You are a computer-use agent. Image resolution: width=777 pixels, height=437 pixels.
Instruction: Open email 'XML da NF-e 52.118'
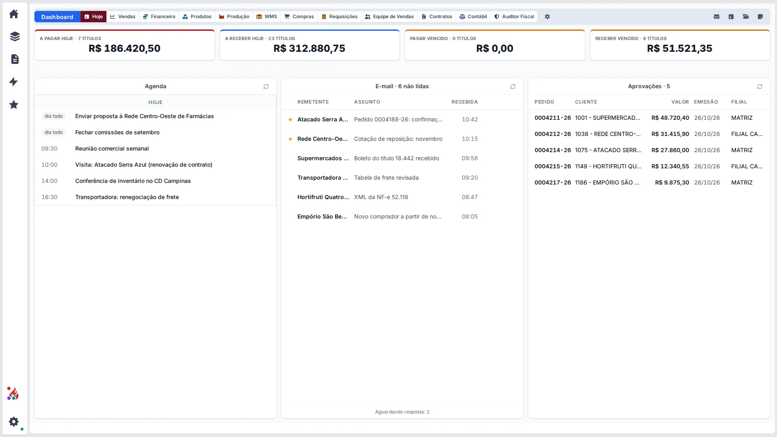[402, 197]
